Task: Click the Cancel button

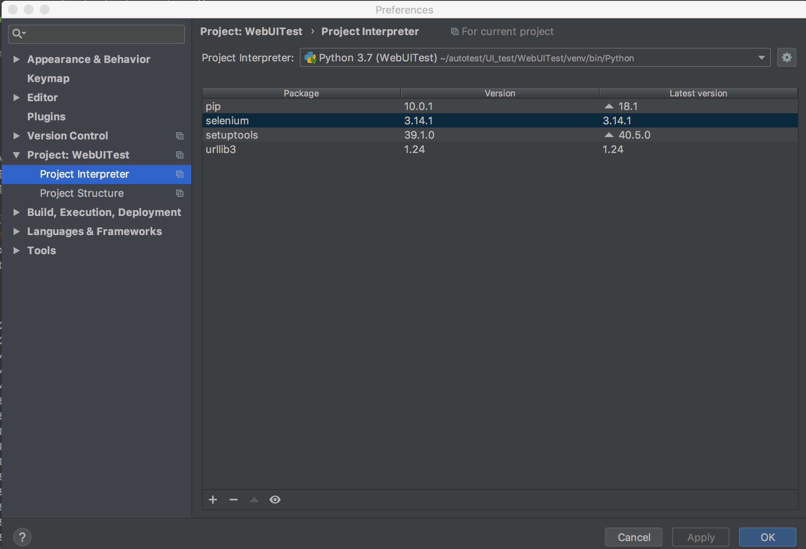Action: click(x=634, y=537)
